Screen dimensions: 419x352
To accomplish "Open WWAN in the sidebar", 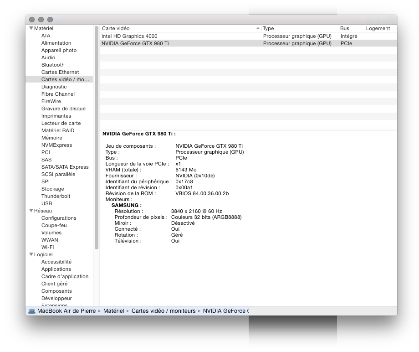I will pos(50,240).
